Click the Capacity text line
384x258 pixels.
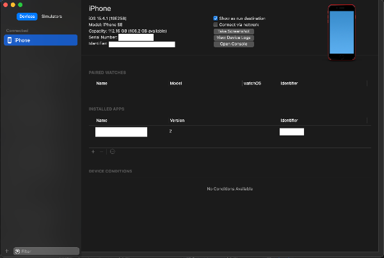click(127, 31)
